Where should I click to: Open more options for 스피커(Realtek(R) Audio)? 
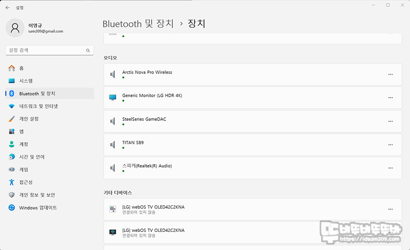(x=390, y=168)
